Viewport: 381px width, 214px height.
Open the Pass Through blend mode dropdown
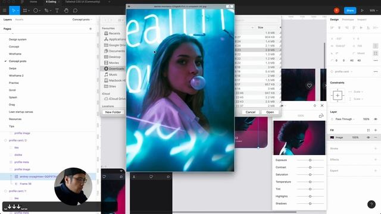tap(345, 119)
